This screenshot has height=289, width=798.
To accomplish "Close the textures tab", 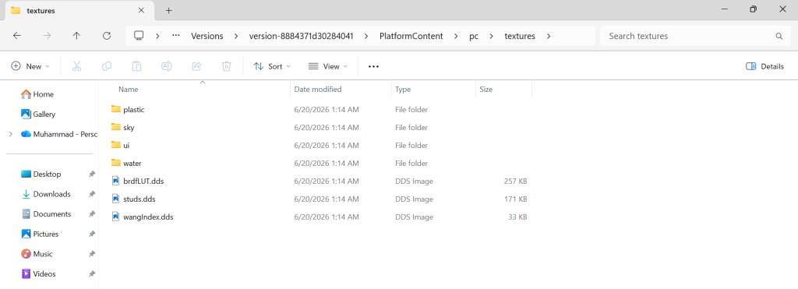I will [141, 10].
